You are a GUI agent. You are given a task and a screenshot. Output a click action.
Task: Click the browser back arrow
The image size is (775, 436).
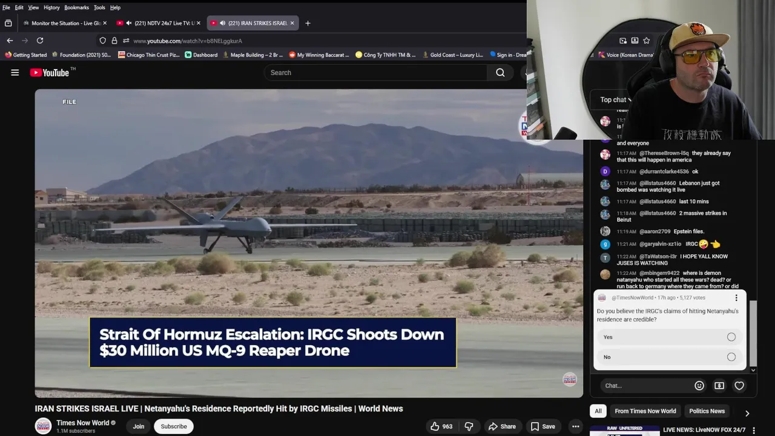10,41
